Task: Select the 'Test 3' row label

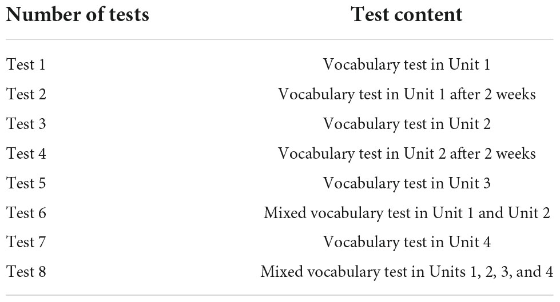Action: (26, 124)
